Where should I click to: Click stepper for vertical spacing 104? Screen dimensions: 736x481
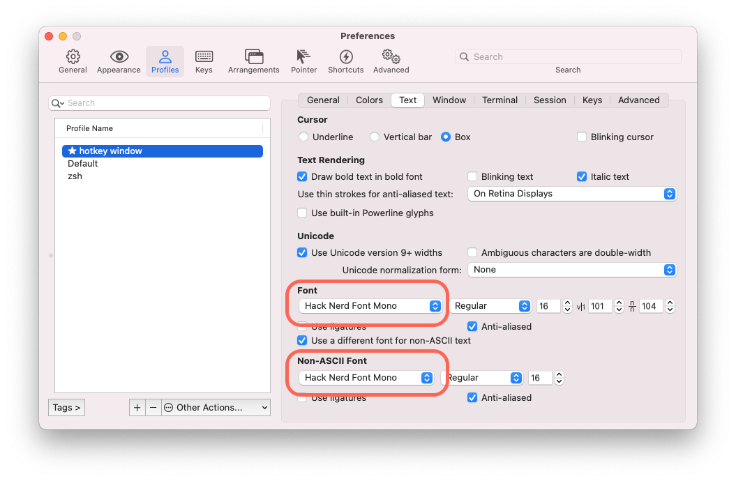[670, 306]
